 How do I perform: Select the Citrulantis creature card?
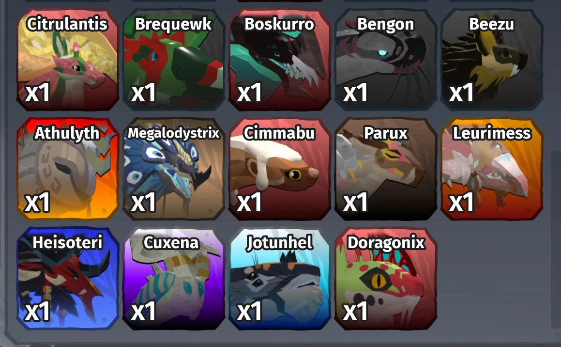click(x=68, y=60)
